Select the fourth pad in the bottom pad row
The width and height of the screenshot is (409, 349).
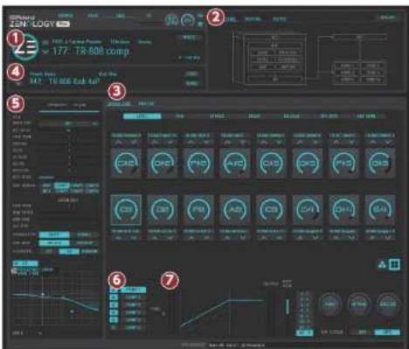[235, 210]
